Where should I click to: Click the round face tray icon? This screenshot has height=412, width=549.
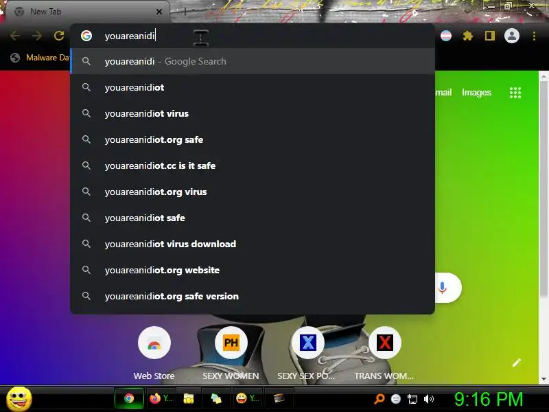coord(396,399)
